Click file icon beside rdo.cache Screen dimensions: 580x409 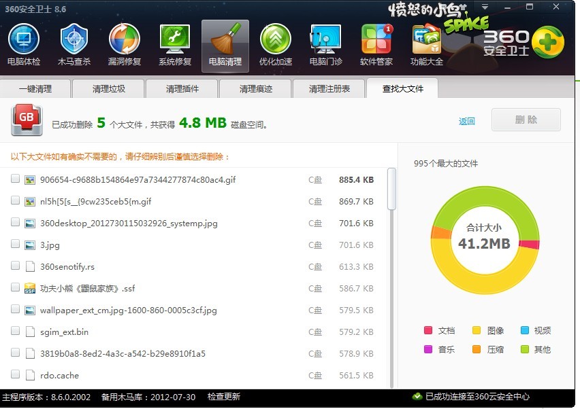click(30, 376)
